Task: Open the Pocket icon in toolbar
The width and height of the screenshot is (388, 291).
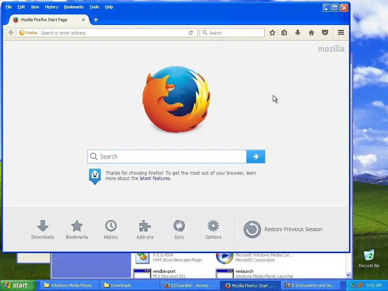Action: click(x=325, y=33)
